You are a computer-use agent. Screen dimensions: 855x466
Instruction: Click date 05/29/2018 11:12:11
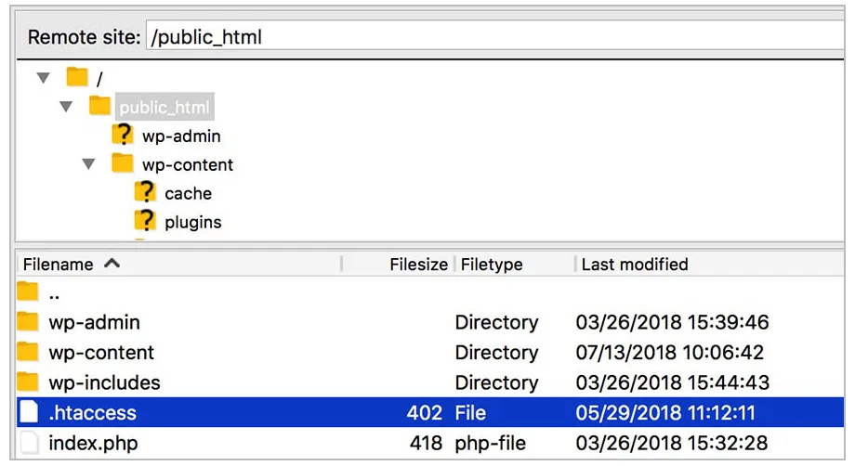(665, 413)
